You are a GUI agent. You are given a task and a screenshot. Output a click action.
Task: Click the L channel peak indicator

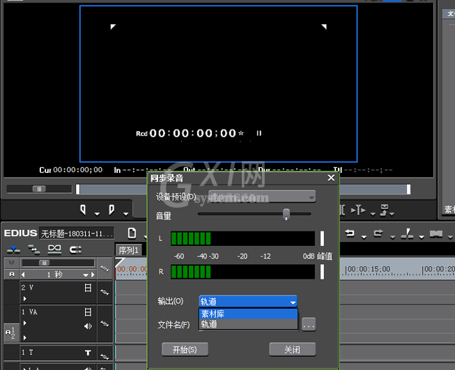pos(322,238)
